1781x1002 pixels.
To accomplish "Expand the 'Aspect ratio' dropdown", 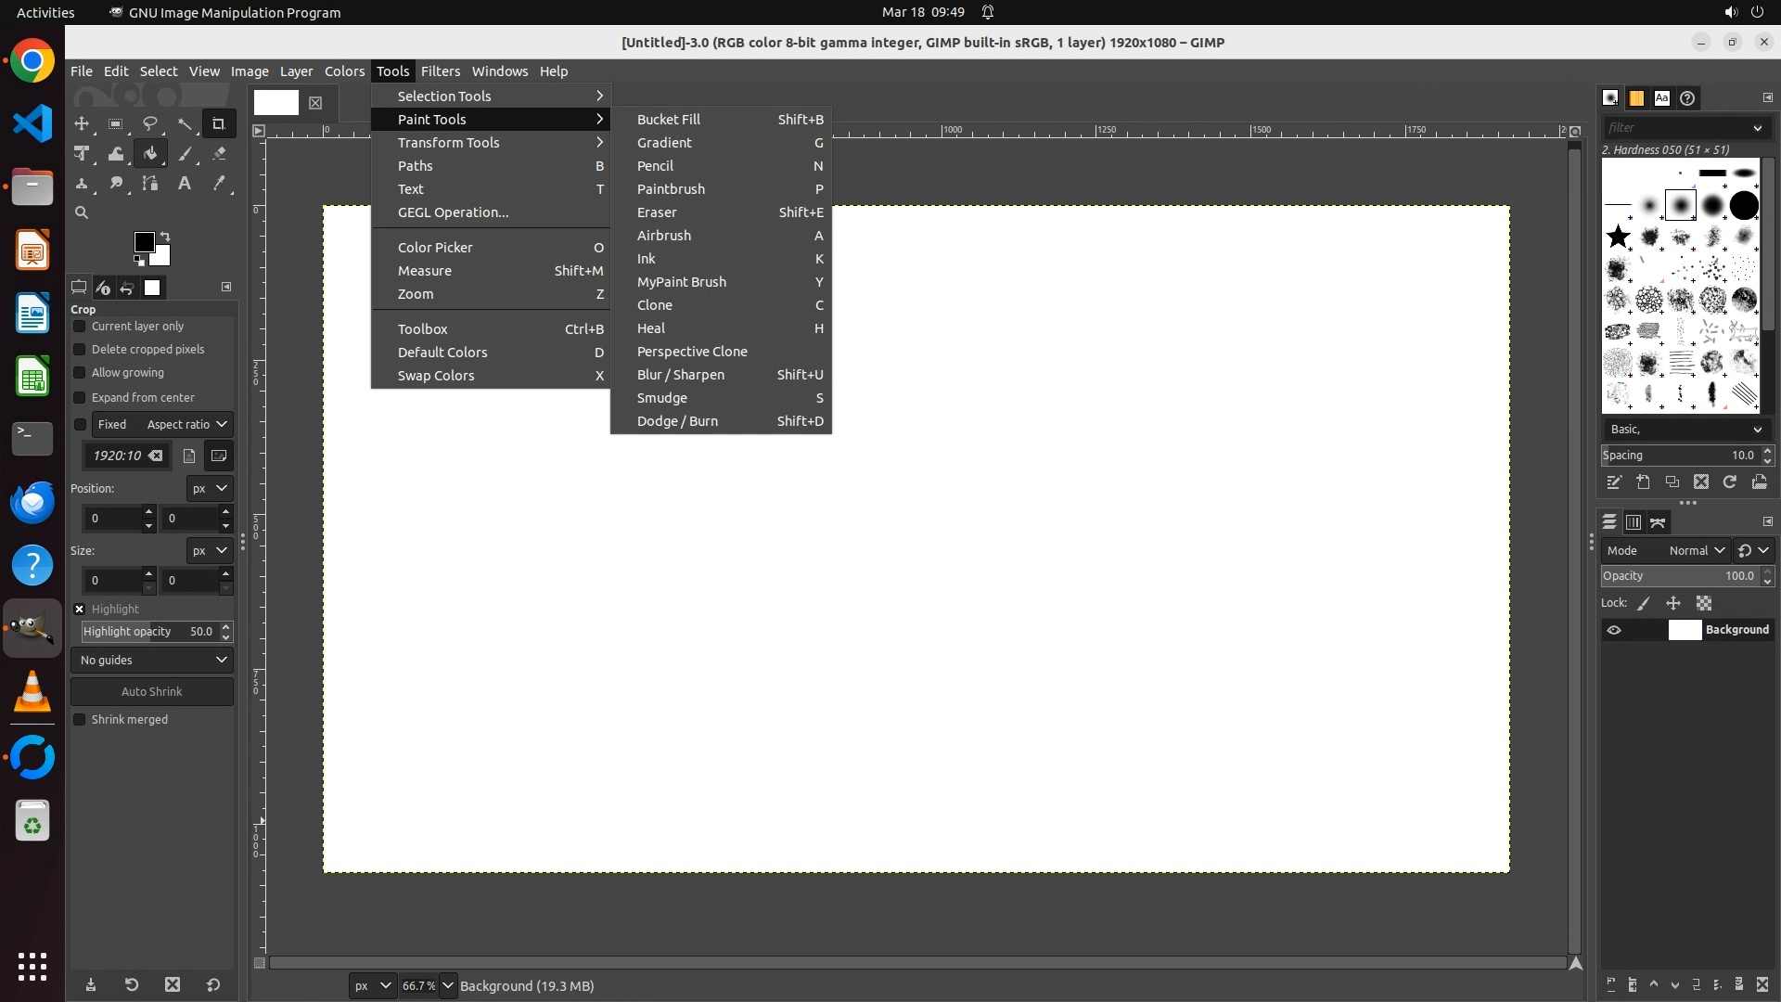I will [x=186, y=424].
